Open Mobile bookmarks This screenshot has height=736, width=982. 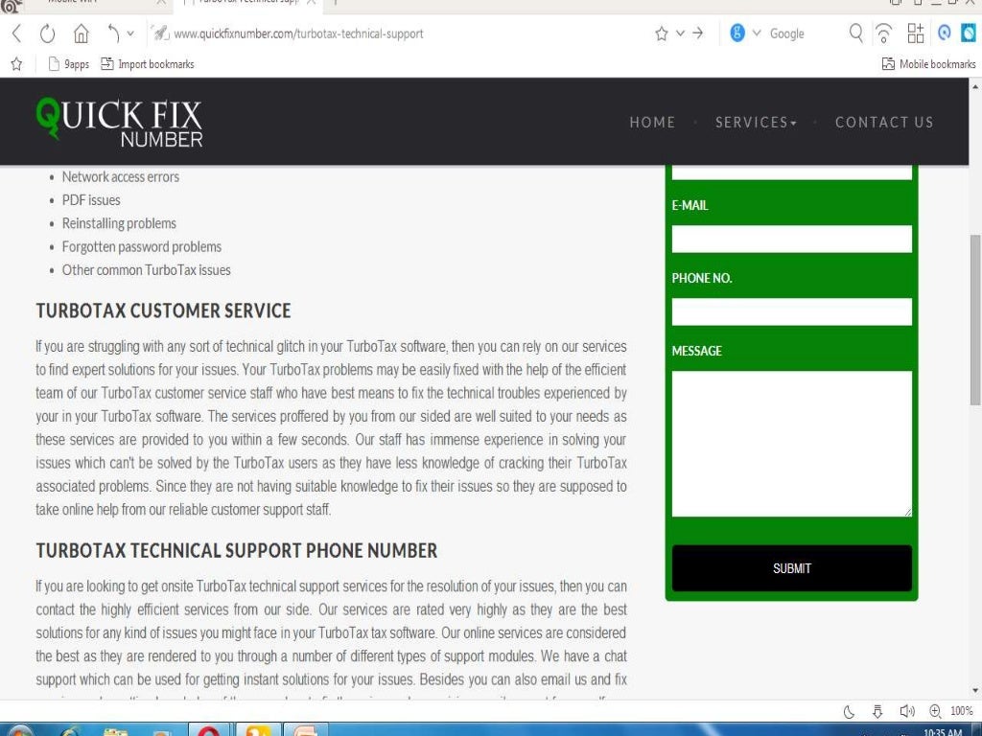pyautogui.click(x=928, y=64)
